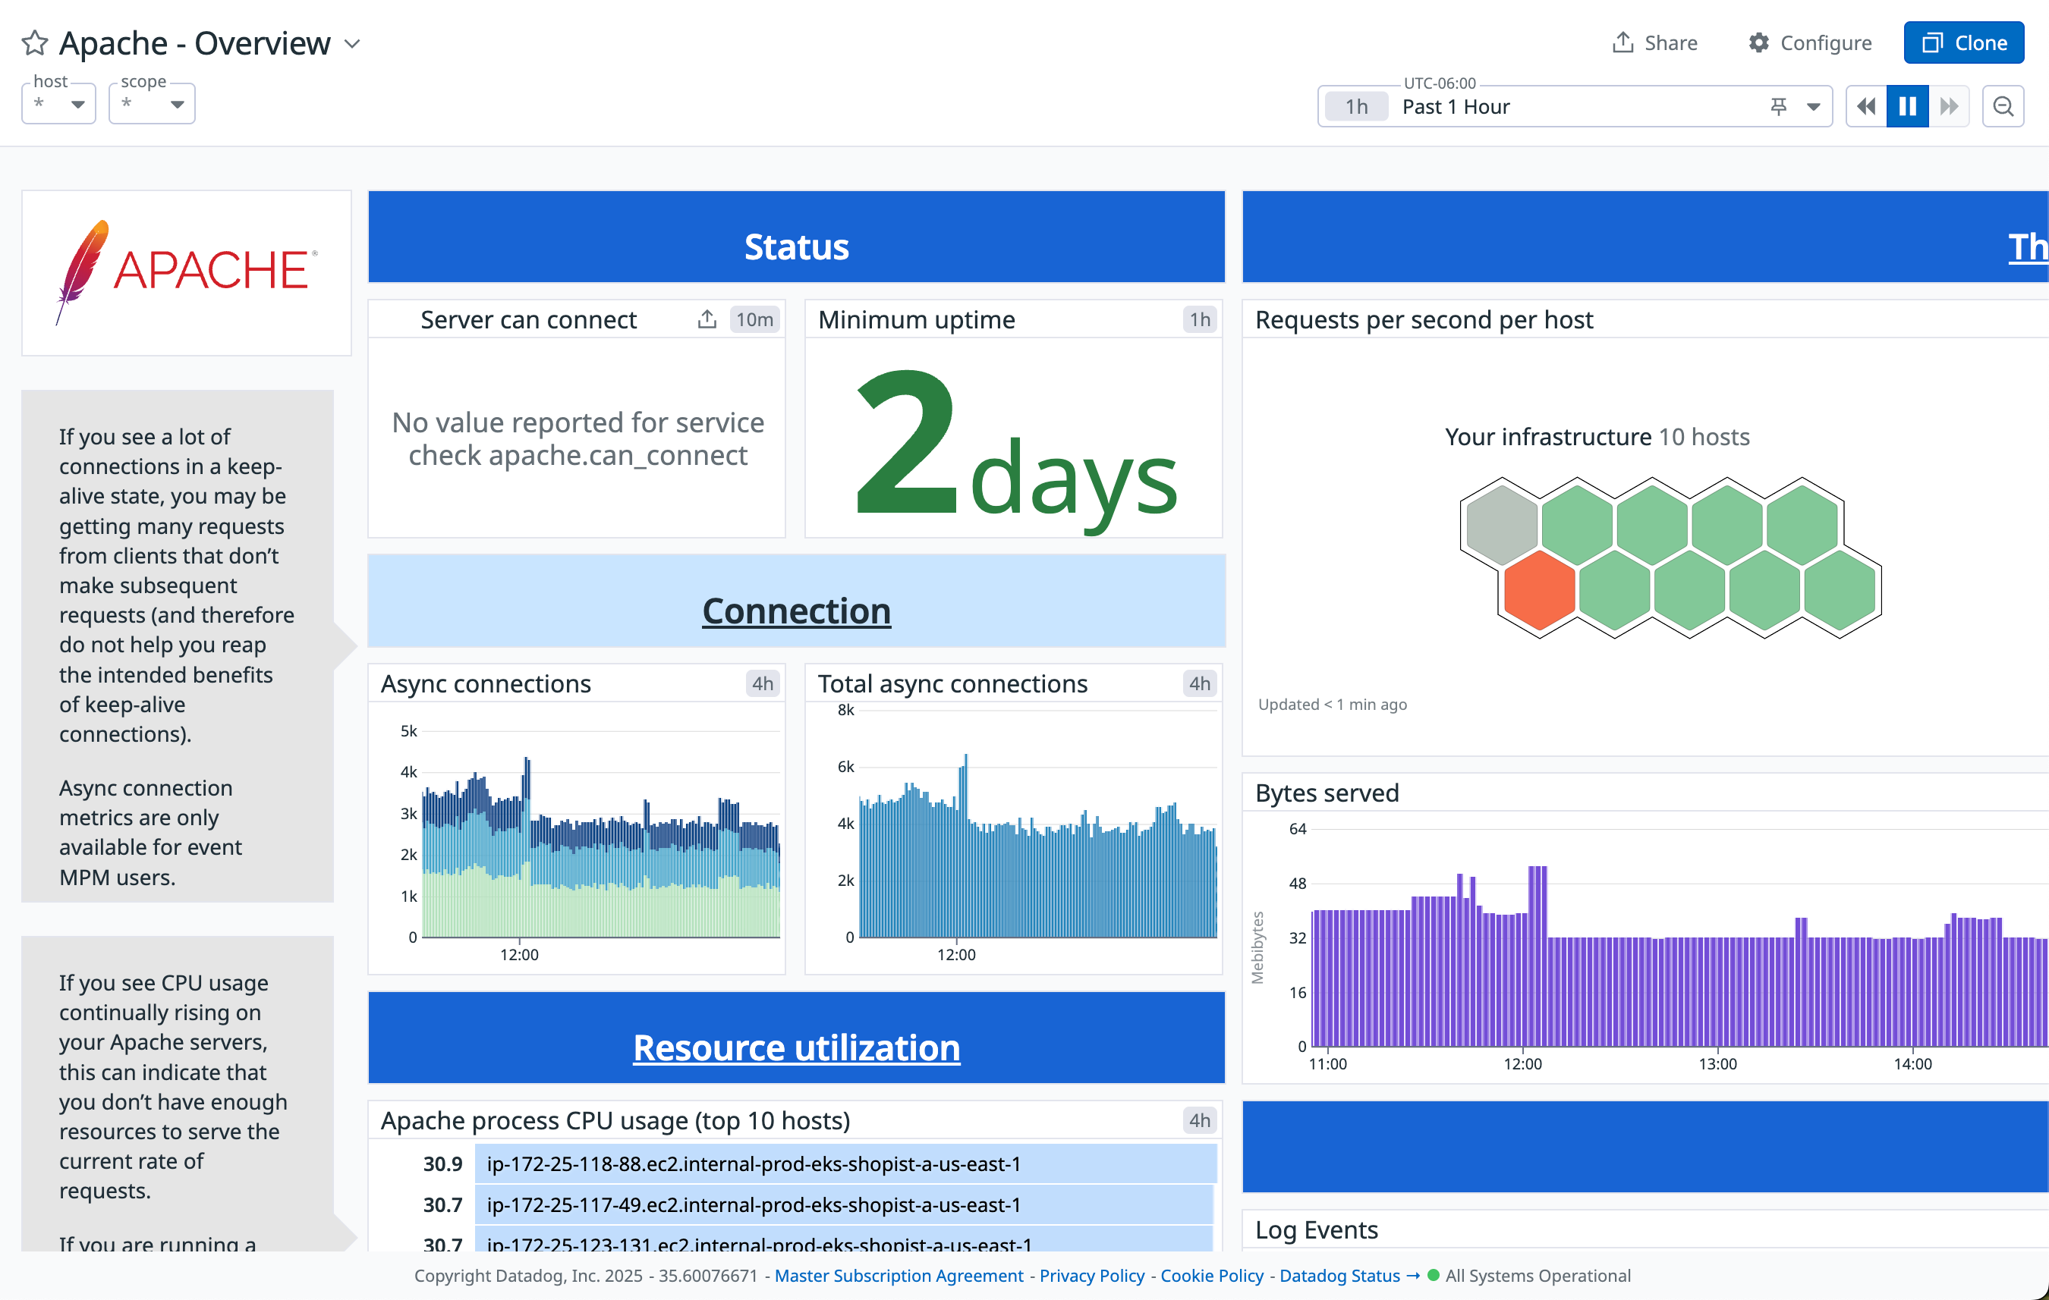
Task: Click the Share export icon in header
Action: pyautogui.click(x=1622, y=42)
